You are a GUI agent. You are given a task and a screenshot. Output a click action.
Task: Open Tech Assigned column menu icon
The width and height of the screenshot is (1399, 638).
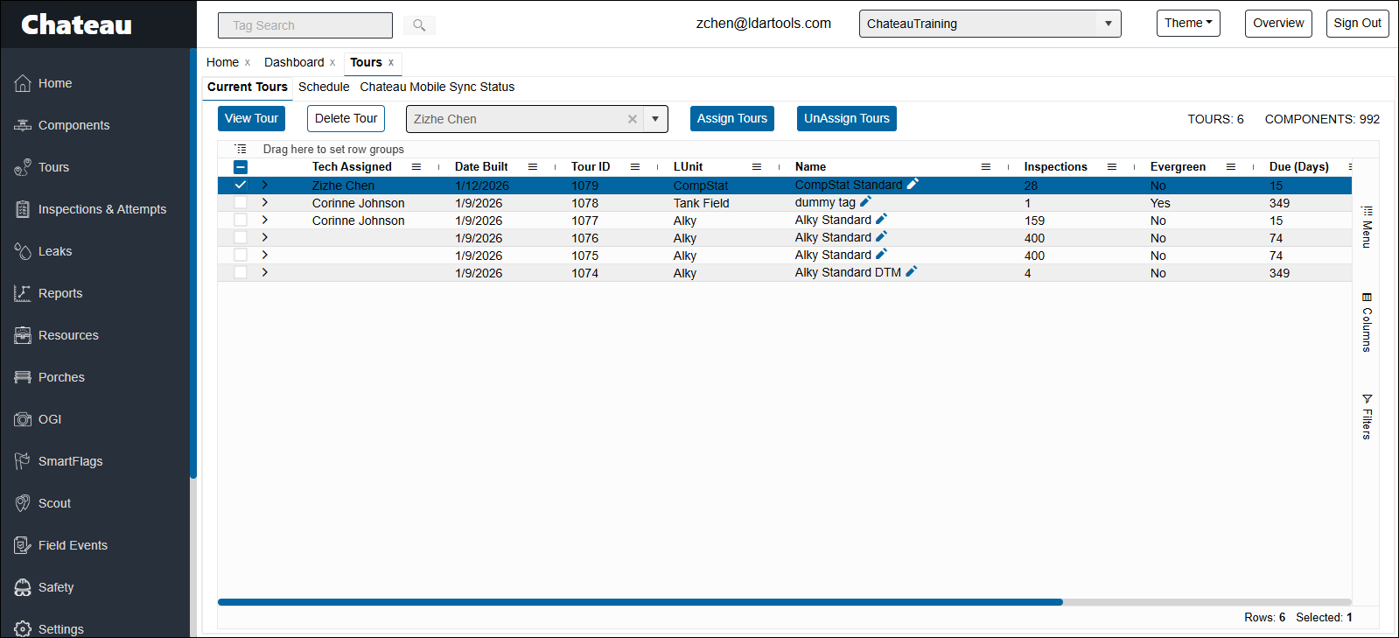pyautogui.click(x=416, y=166)
